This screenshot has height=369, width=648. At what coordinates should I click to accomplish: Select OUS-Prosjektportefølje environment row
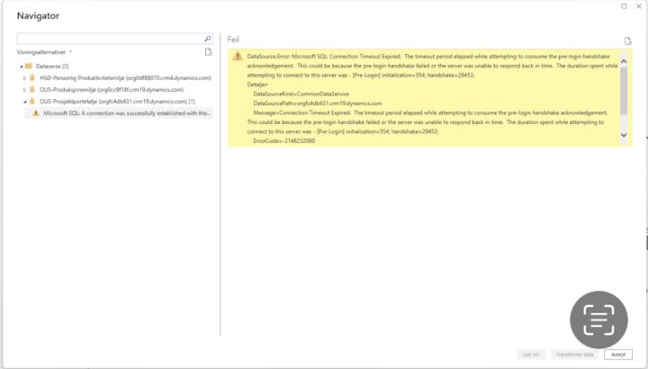[x=118, y=101]
